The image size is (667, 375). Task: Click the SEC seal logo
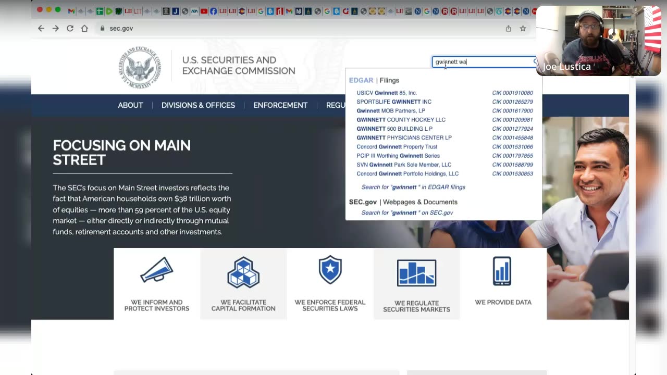(x=139, y=67)
